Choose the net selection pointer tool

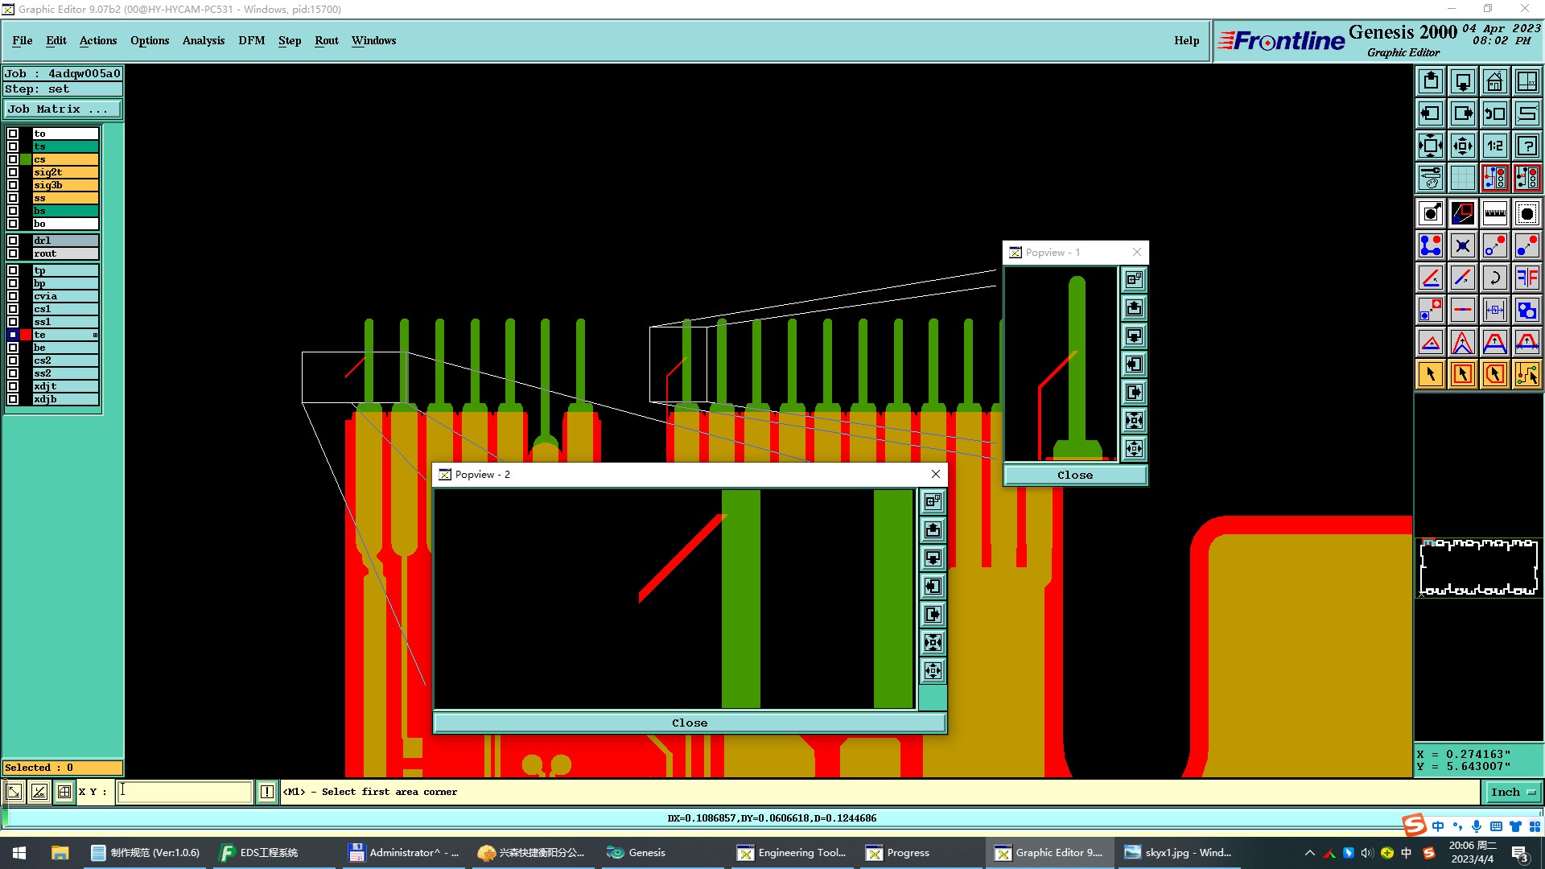click(1526, 374)
